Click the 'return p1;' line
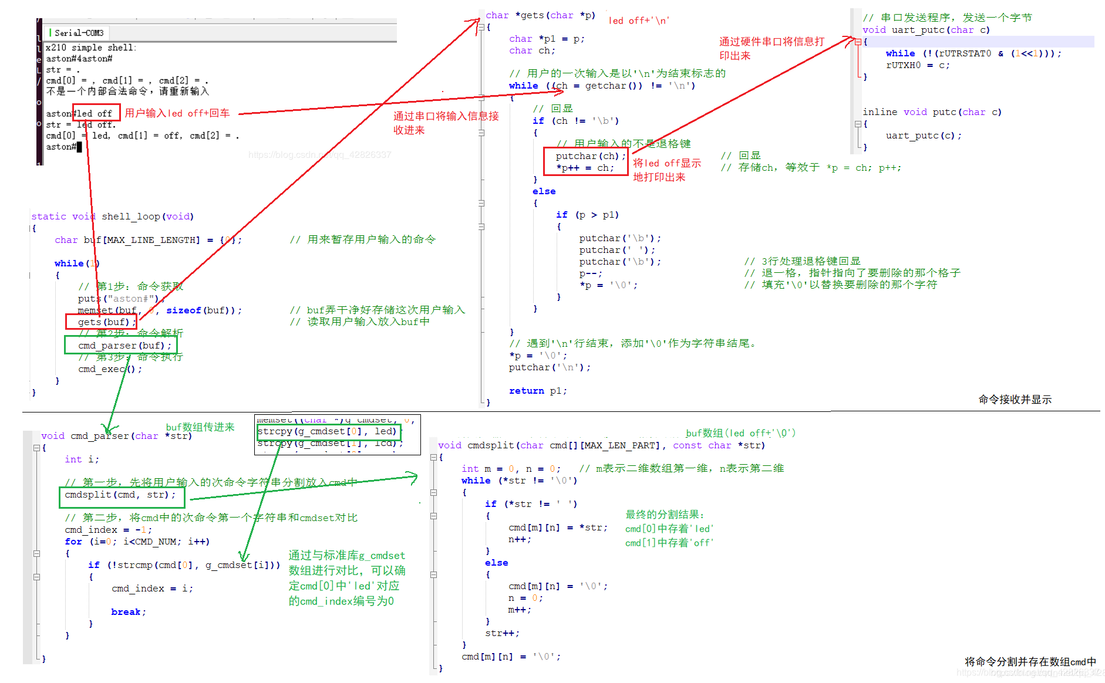Viewport: 1105px width, 683px height. 538,391
